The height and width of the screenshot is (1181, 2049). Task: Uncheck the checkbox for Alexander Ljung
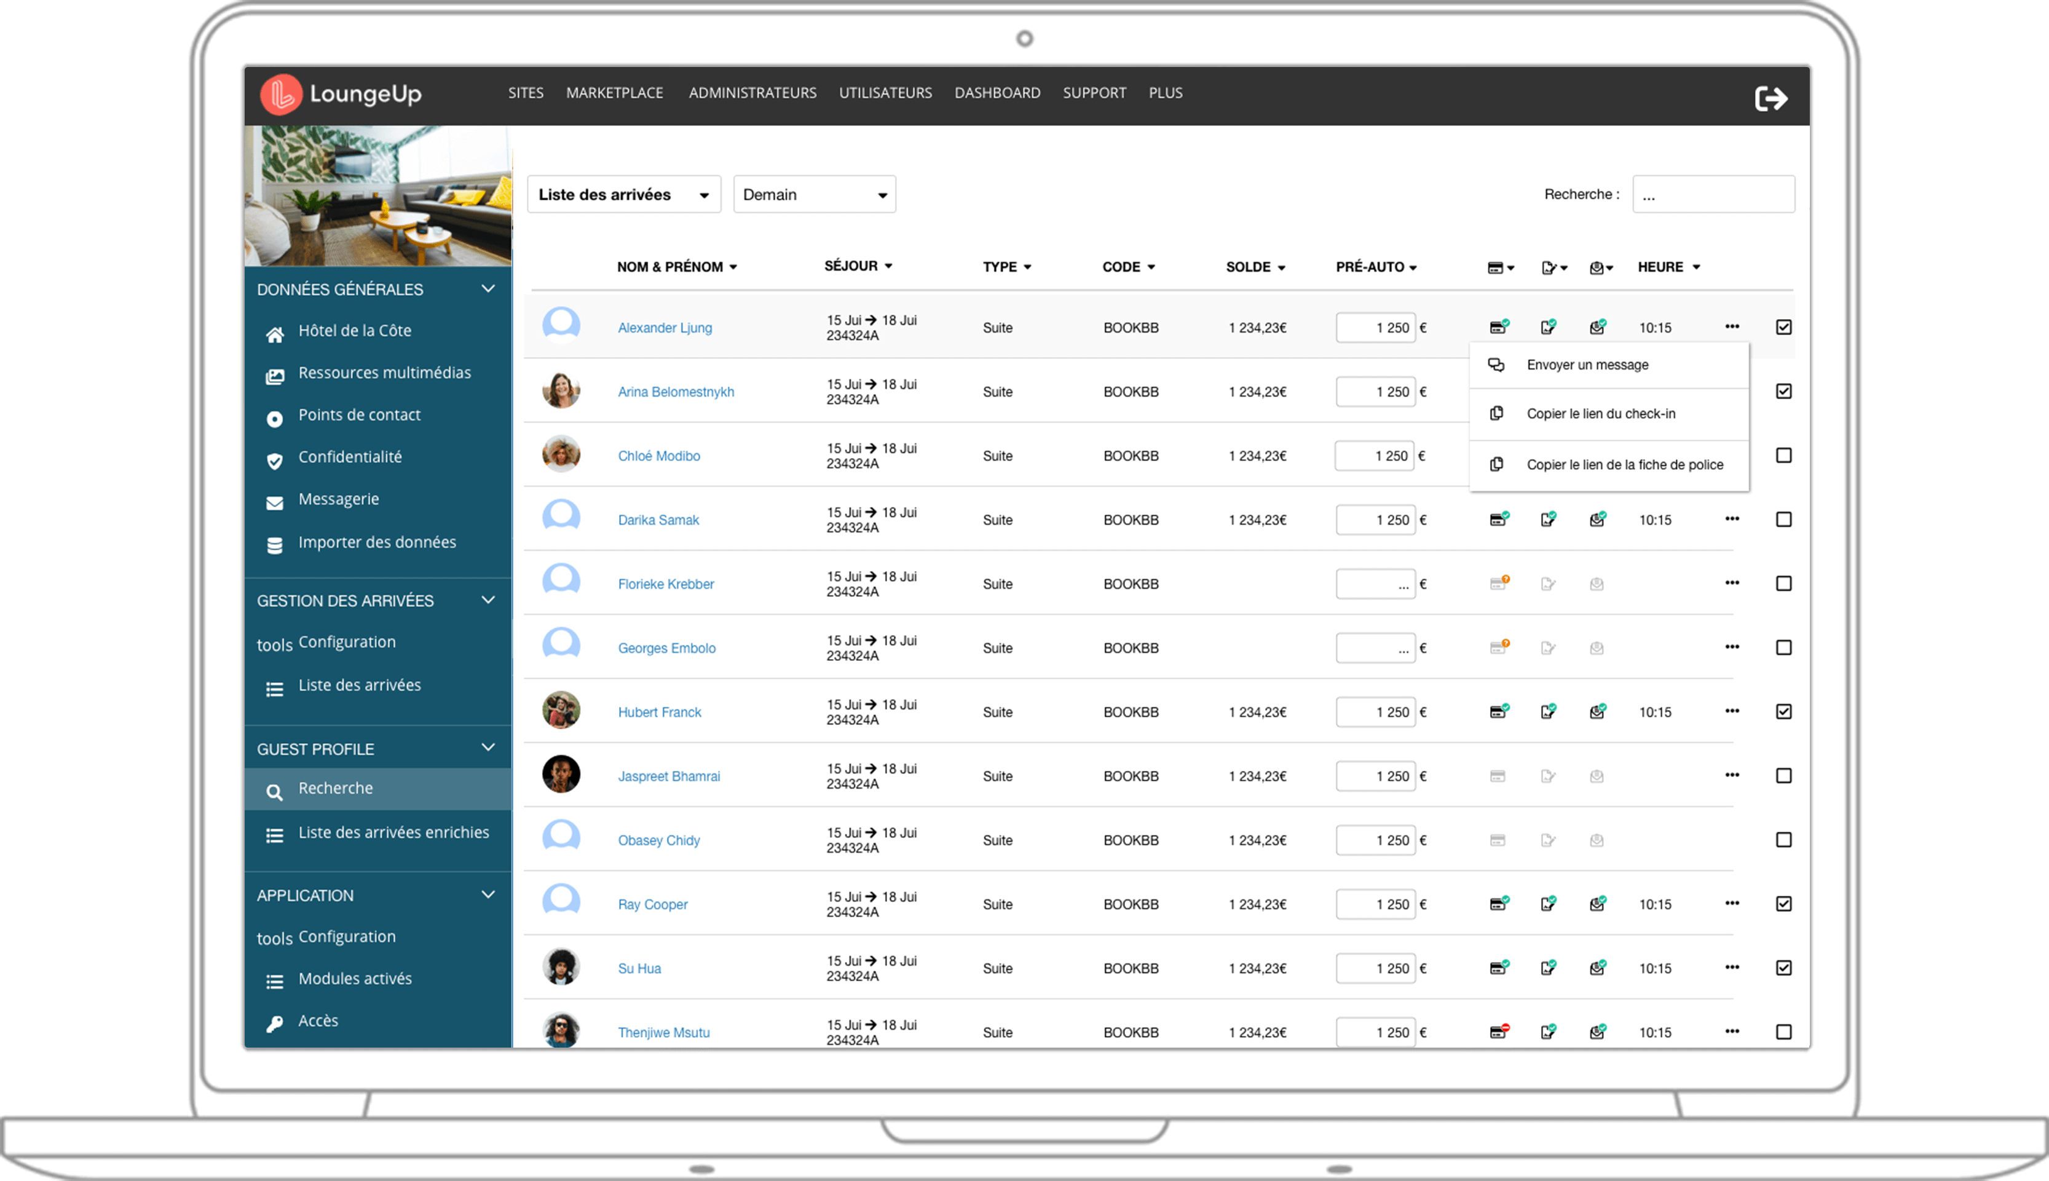1783,328
